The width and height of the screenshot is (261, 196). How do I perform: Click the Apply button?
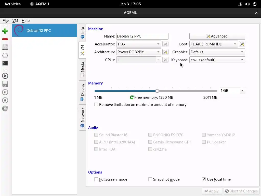coord(212,191)
